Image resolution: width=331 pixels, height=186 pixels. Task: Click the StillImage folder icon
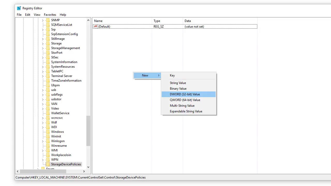click(x=48, y=39)
